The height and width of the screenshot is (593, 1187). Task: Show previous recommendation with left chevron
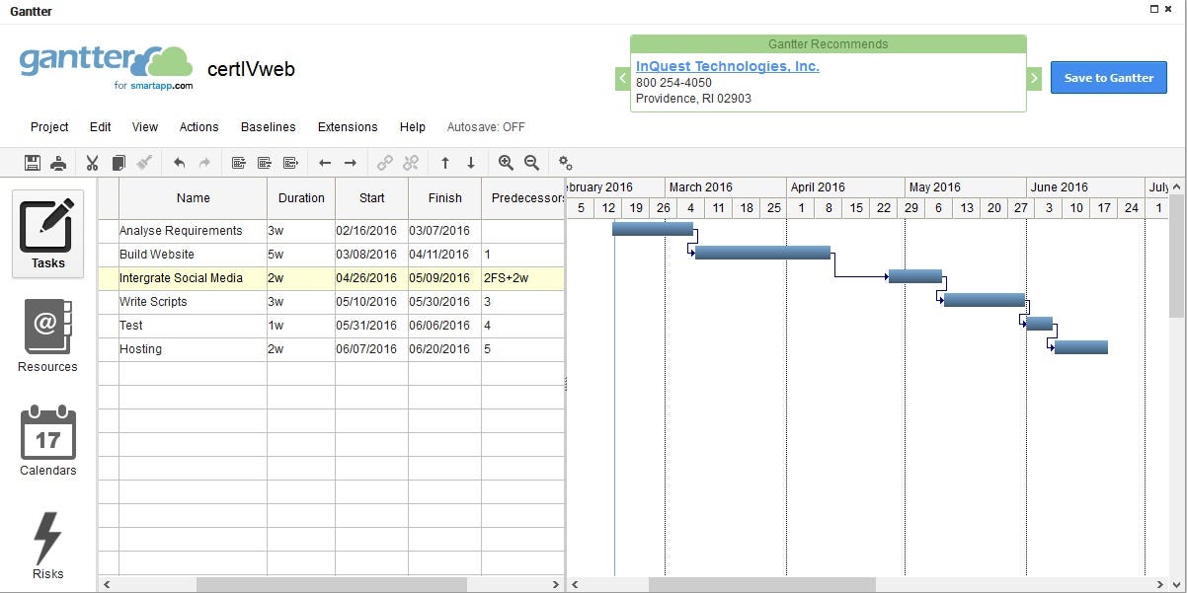[622, 78]
